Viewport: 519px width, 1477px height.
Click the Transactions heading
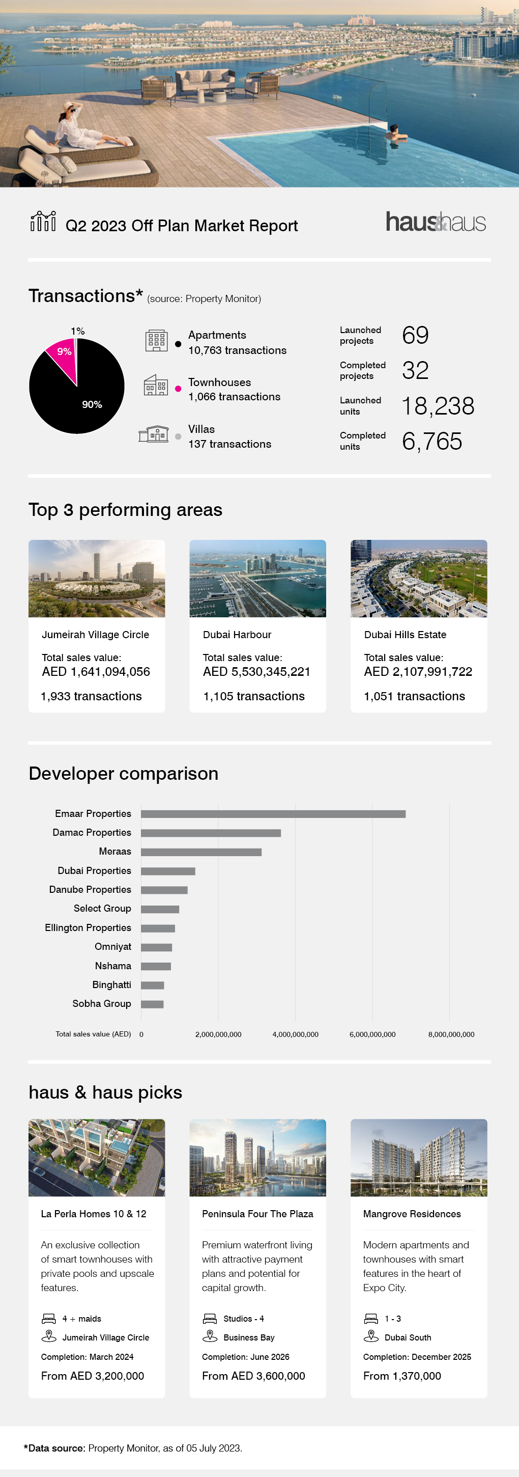coord(85,295)
